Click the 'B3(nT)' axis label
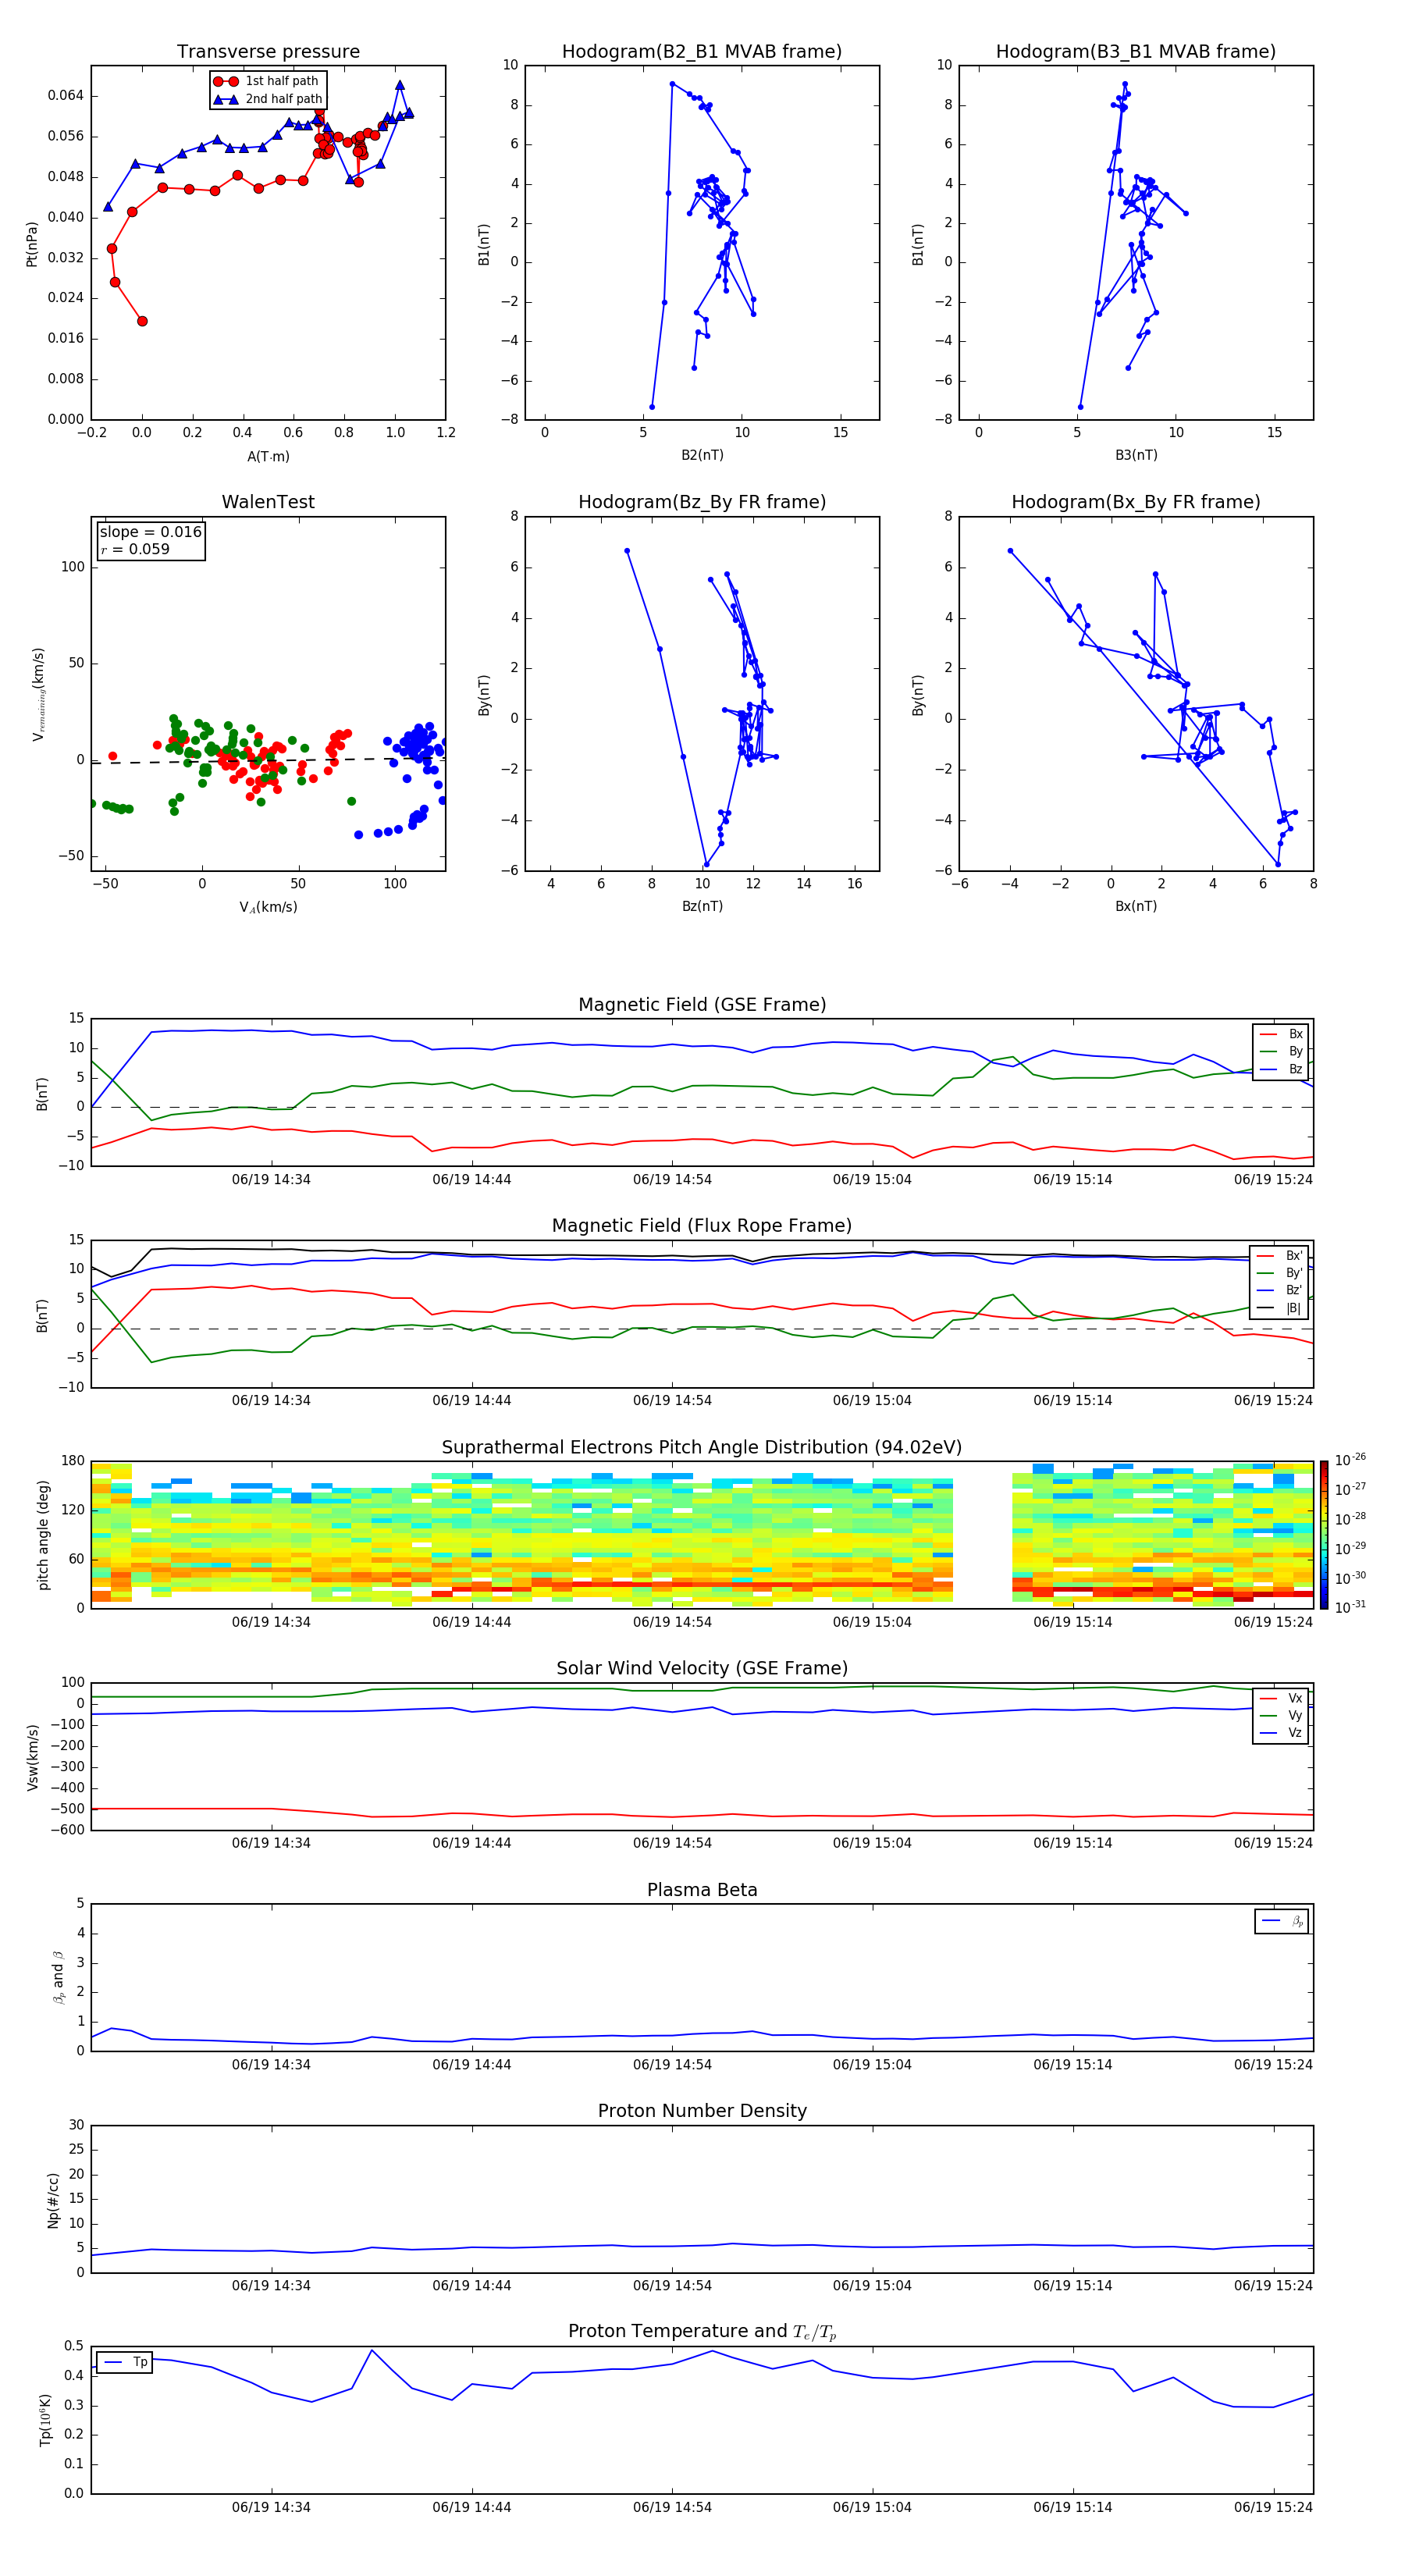This screenshot has height=2576, width=1405. (1136, 455)
